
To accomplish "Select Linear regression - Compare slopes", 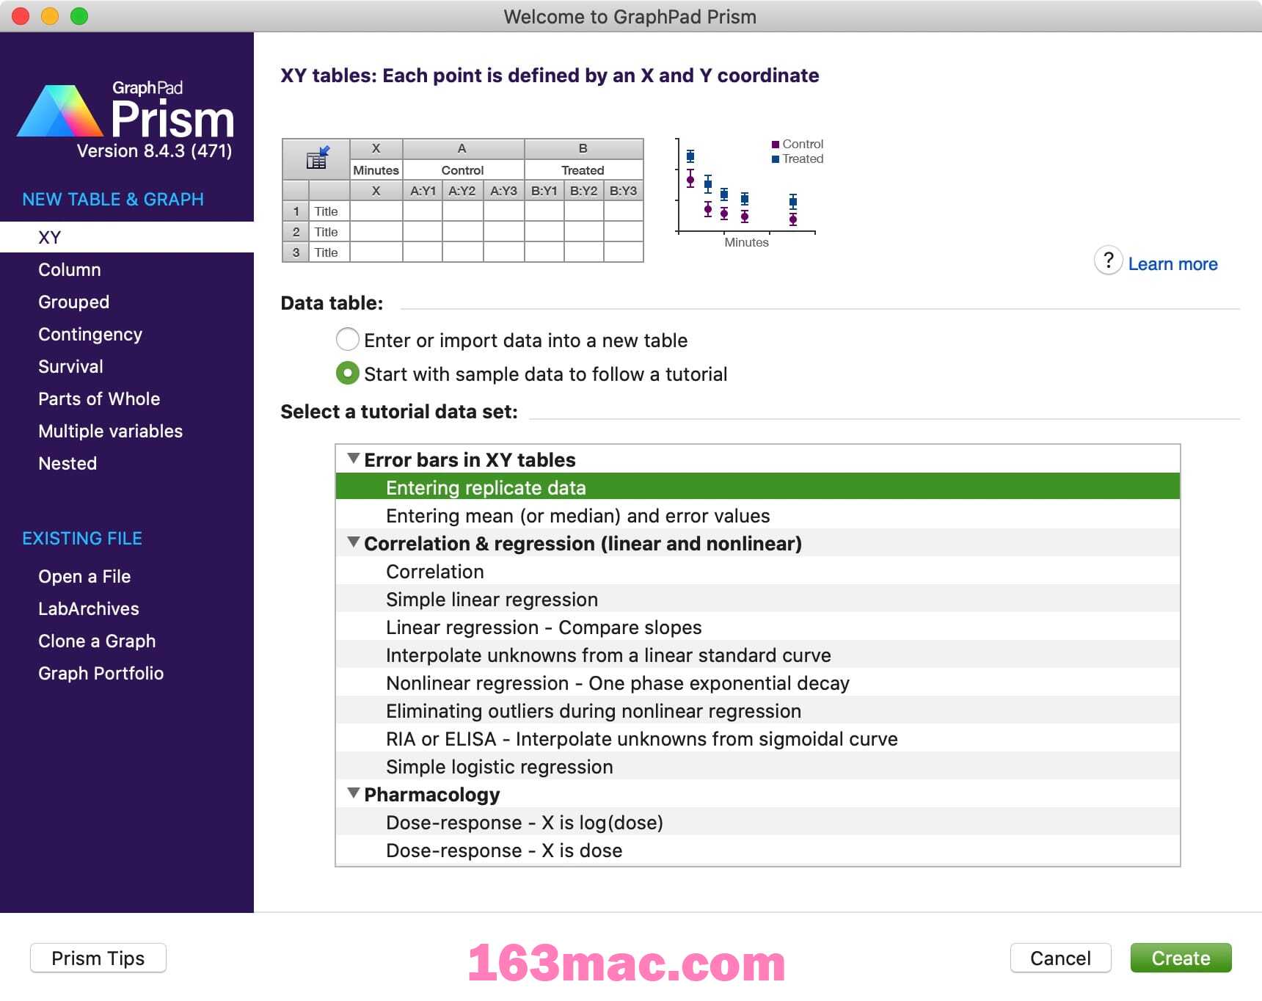I will [757, 627].
